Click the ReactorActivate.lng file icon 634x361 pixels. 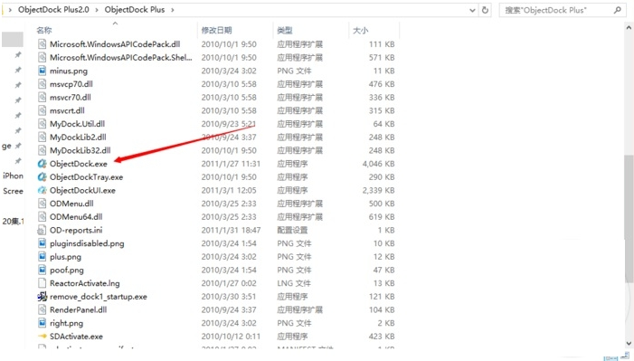[x=42, y=283]
